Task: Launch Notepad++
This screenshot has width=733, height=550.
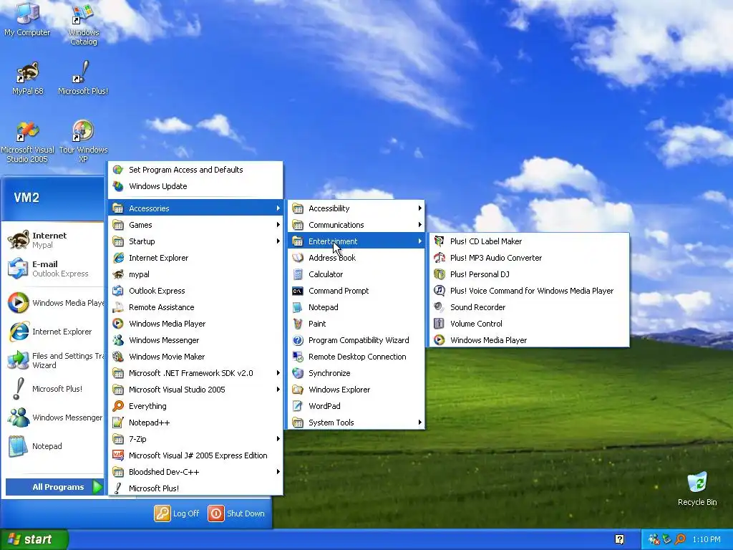Action: coord(195,423)
